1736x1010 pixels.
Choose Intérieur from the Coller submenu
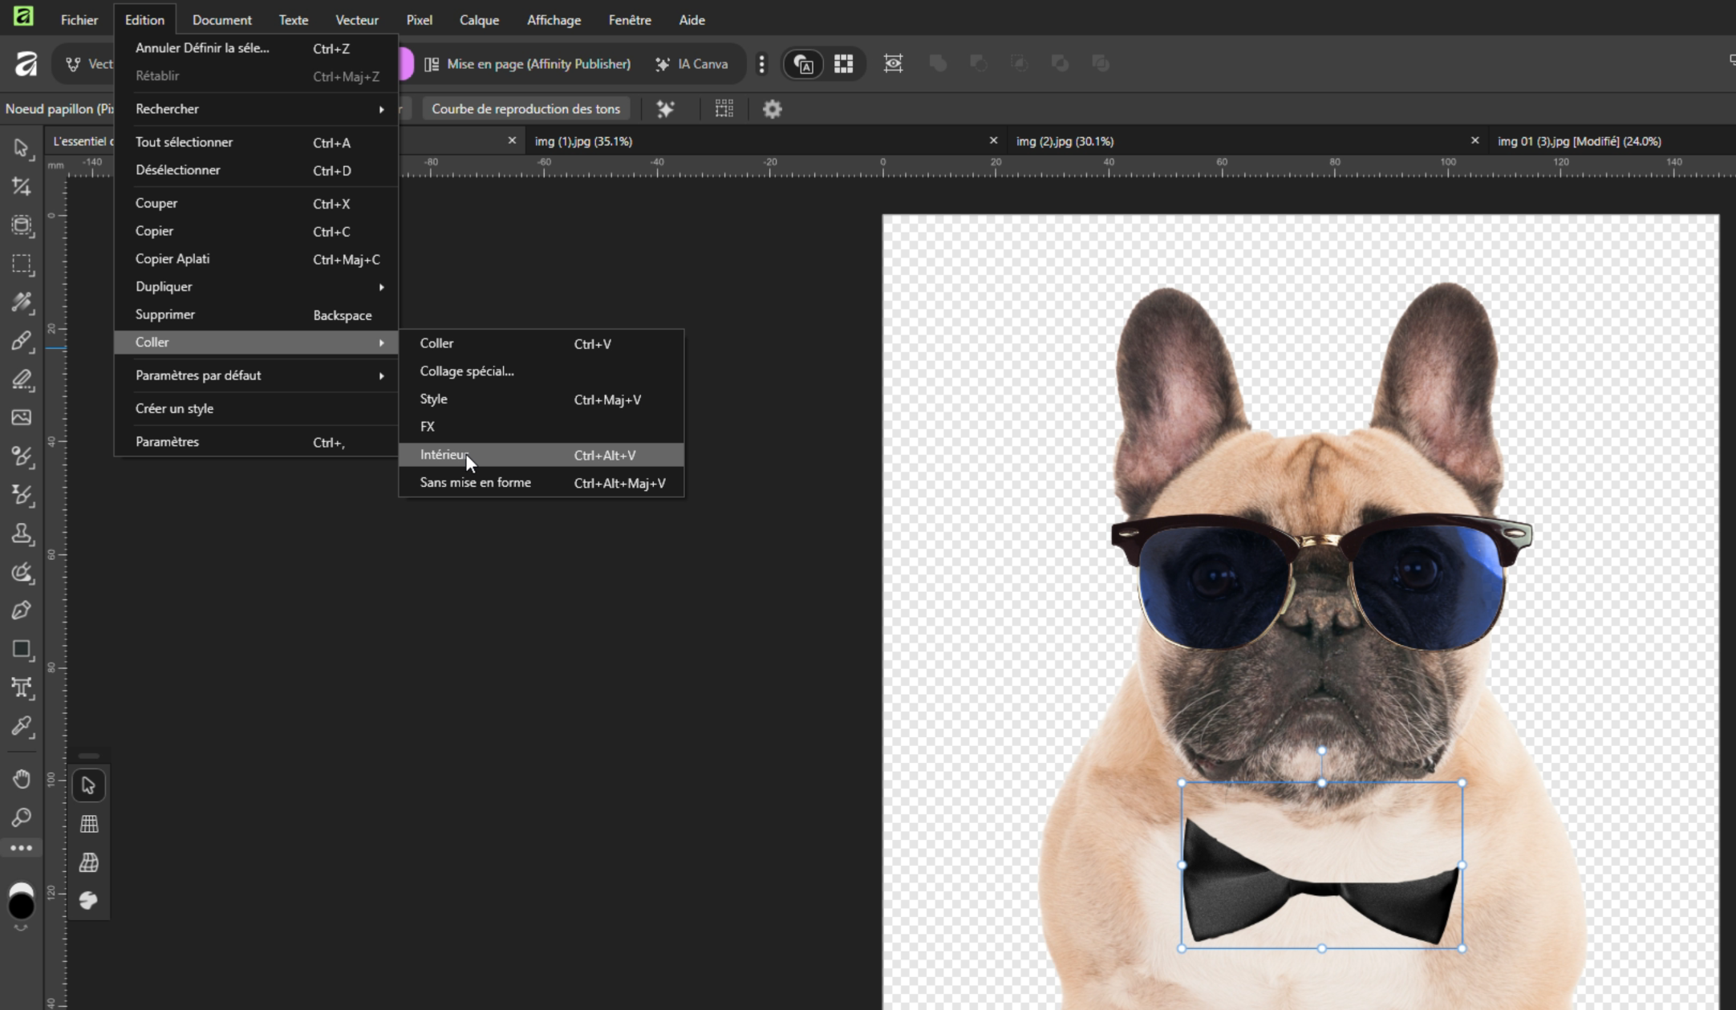click(x=444, y=455)
